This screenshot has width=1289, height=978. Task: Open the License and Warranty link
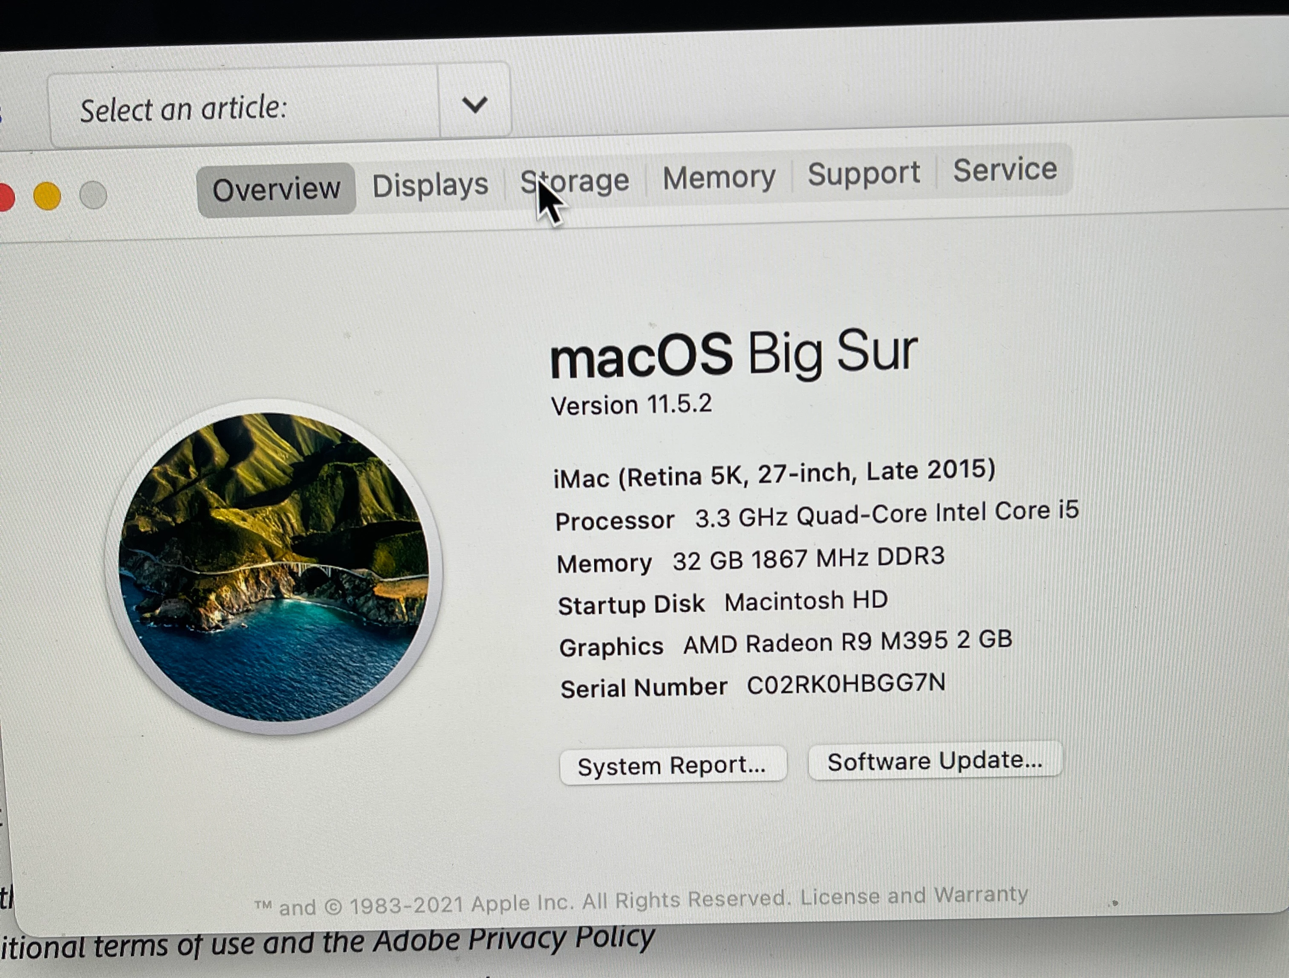914,896
